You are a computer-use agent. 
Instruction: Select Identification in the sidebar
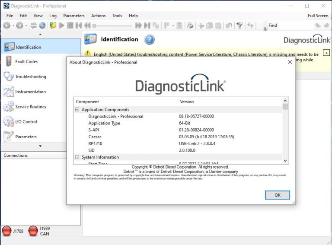pos(41,47)
